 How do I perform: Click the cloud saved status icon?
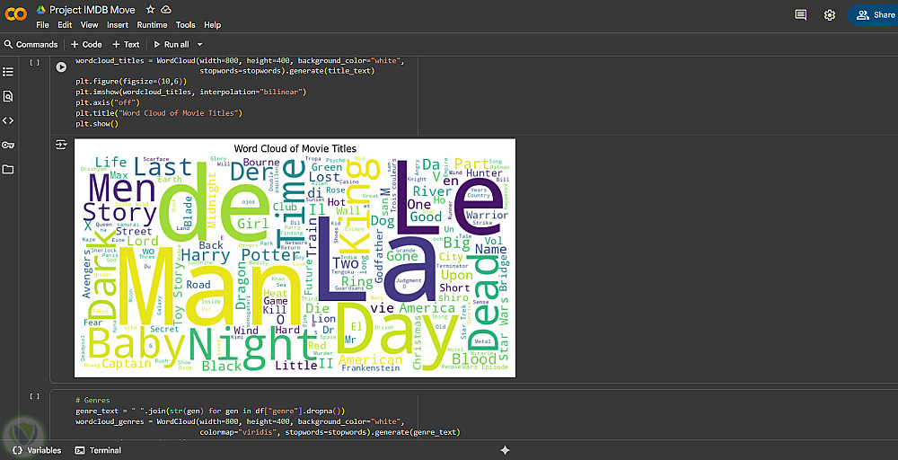tap(166, 9)
